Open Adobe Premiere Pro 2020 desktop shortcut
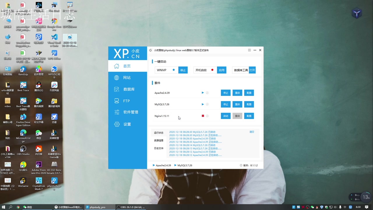This screenshot has width=373, height=210. [39, 168]
